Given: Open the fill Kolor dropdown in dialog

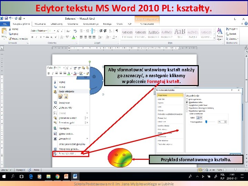Looking at the screenshot, I should (199, 118).
